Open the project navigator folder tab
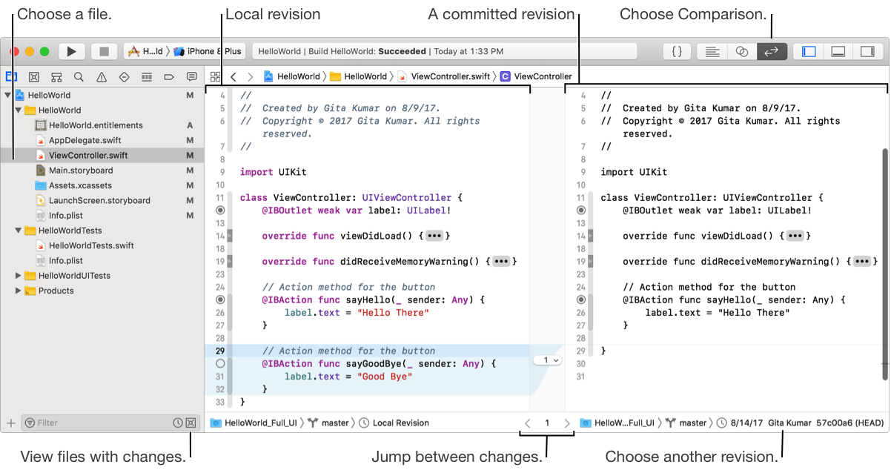The width and height of the screenshot is (891, 470). click(11, 76)
